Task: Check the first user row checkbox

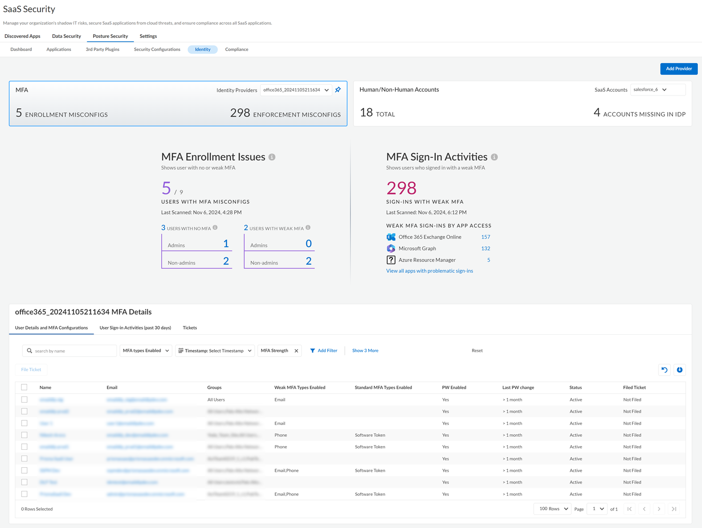Action: point(24,400)
